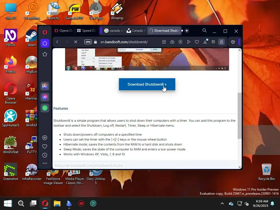The width and height of the screenshot is (280, 210).
Task: Select the WinDirStat desktop shortcut
Action: 11,145
